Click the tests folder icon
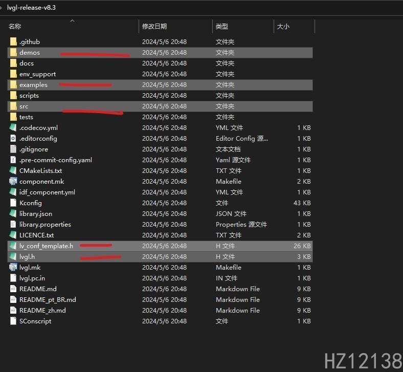Image resolution: width=403 pixels, height=372 pixels. 13,117
